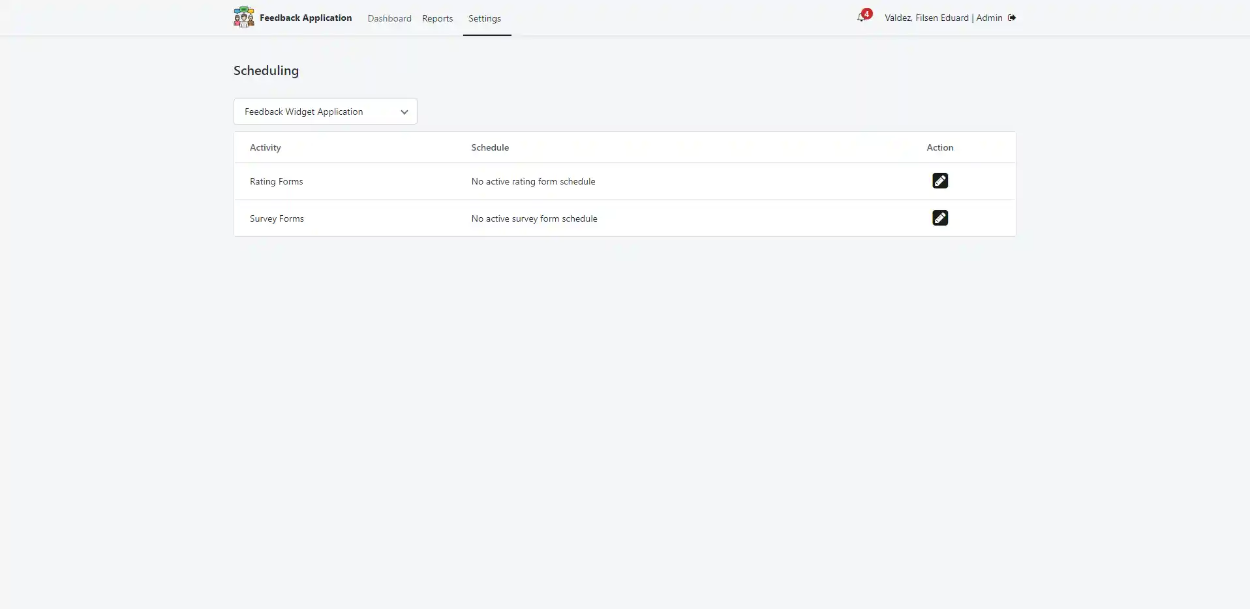1250x609 pixels.
Task: Click the Valdez, Filsen Eduard | Admin user name
Action: [943, 18]
